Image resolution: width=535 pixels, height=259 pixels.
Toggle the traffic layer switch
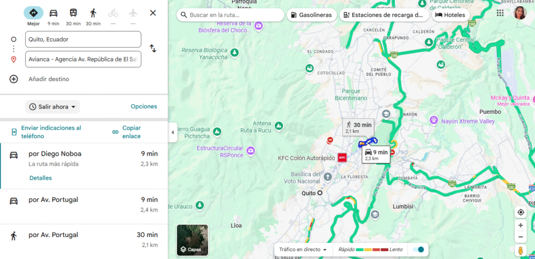(418, 250)
